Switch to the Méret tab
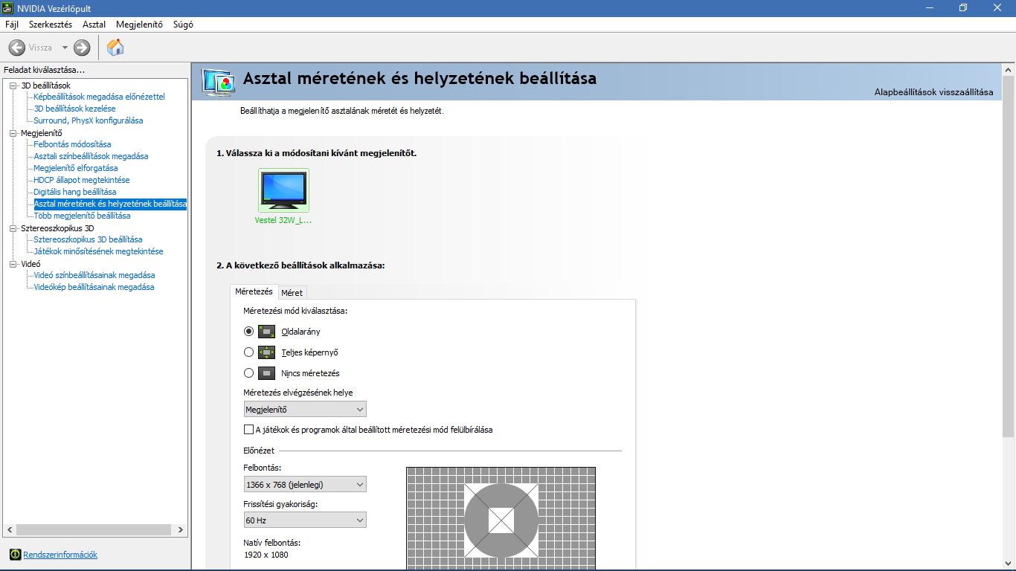 pyautogui.click(x=292, y=293)
